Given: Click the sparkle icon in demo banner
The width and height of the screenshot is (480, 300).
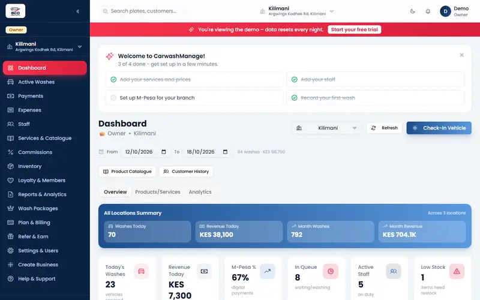Looking at the screenshot, I should coord(191,29).
